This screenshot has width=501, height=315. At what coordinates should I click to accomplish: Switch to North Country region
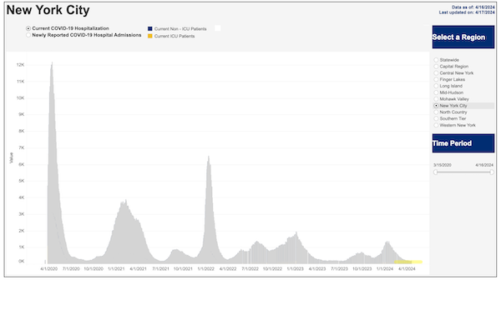coord(436,112)
